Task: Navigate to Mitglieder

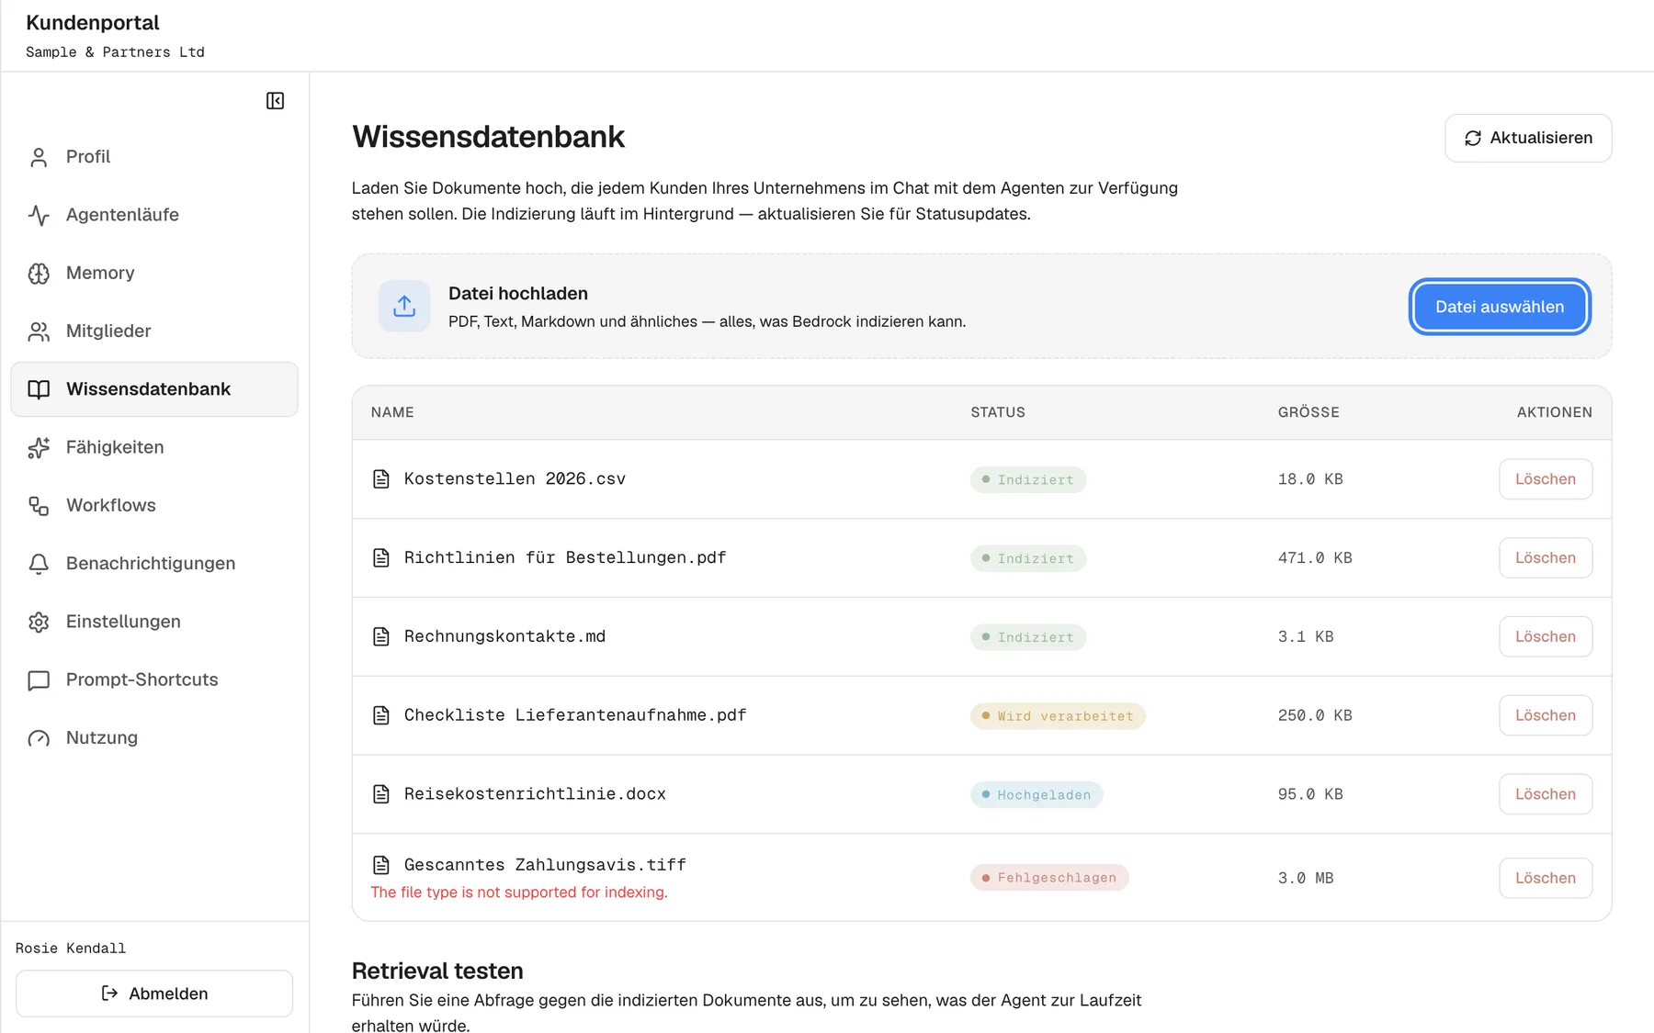Action: coord(154,331)
